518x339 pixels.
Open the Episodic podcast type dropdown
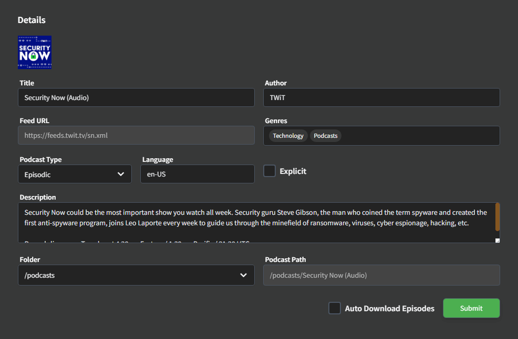tap(75, 174)
